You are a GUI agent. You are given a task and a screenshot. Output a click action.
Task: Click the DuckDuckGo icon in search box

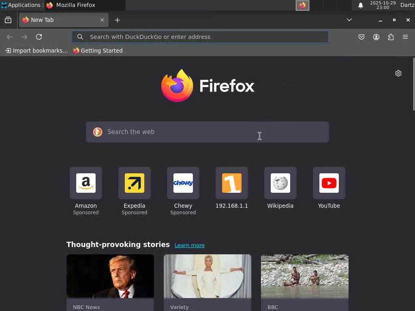coord(98,132)
